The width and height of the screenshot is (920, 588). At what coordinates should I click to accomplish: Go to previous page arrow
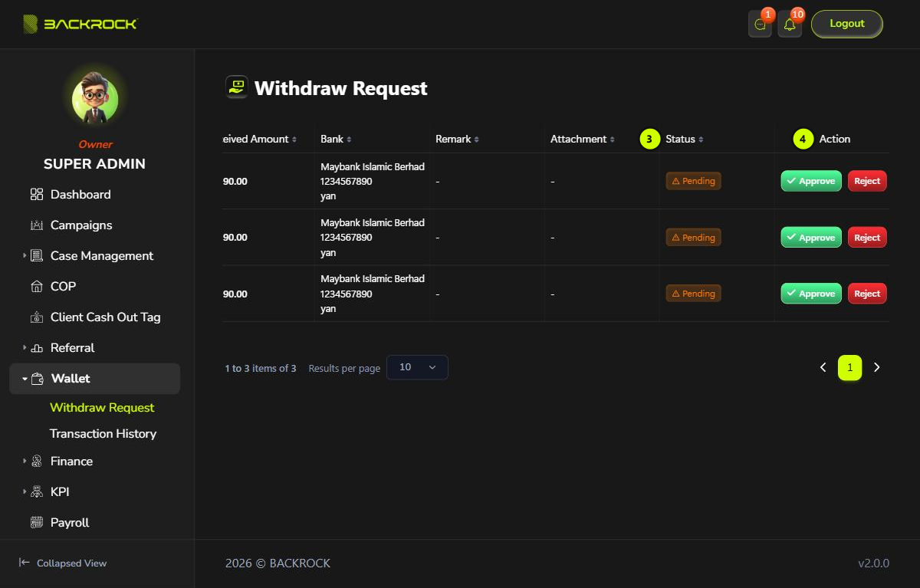[823, 367]
